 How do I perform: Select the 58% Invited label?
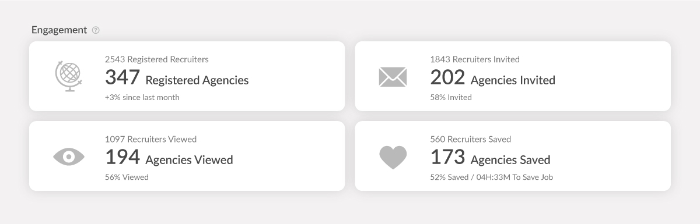click(451, 97)
